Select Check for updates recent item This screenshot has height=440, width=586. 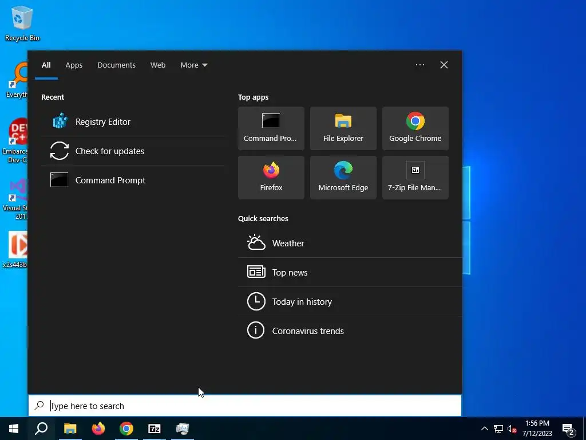133,151
